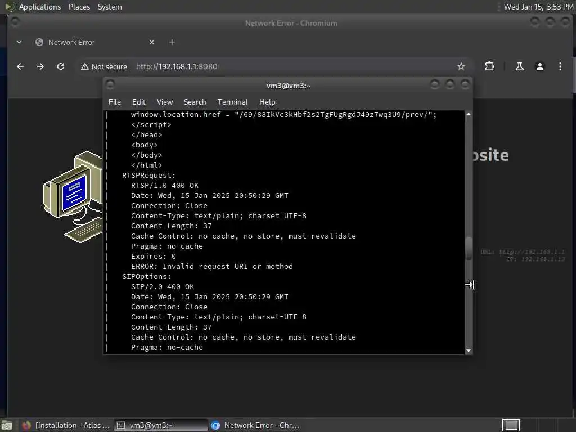The image size is (576, 432).
Task: Click the address bar URL 192.168.1.1:8080
Action: [x=177, y=66]
